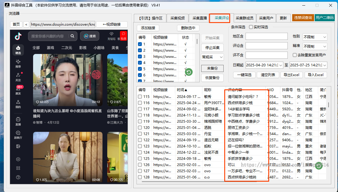Viewport: 338px width, 192px height.
Task: Click the 地区含 input field
Action: point(267,36)
